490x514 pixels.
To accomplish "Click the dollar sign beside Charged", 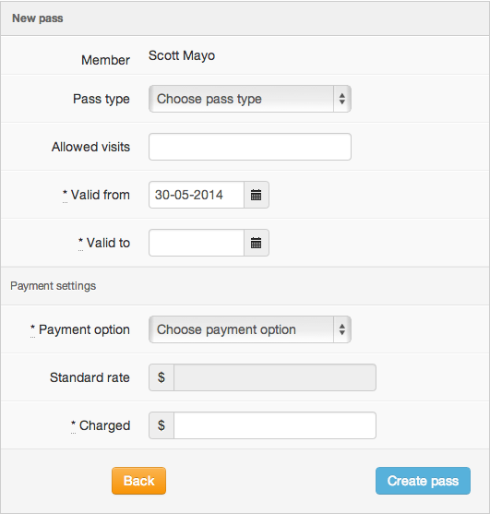I will coord(161,425).
